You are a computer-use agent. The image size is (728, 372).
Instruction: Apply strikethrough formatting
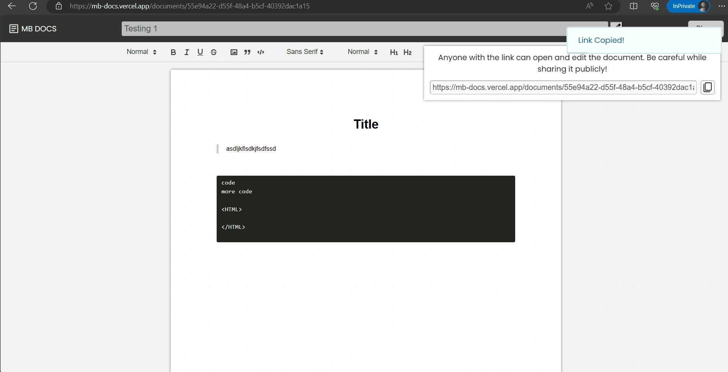(x=214, y=52)
